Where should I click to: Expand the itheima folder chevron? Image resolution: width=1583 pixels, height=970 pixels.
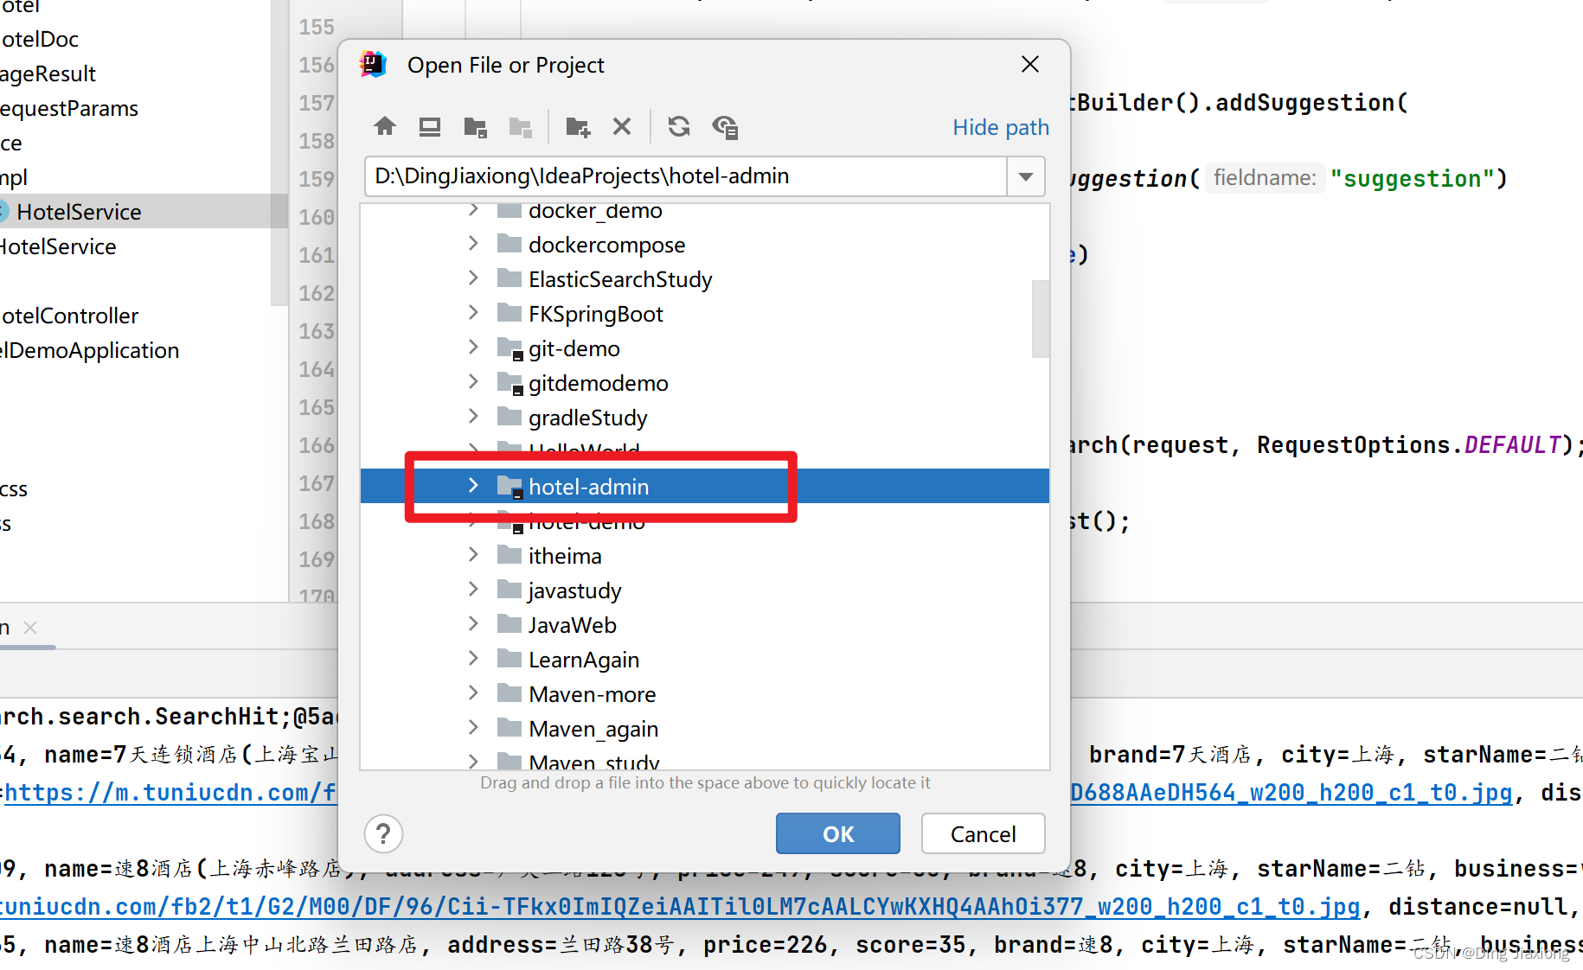473,555
